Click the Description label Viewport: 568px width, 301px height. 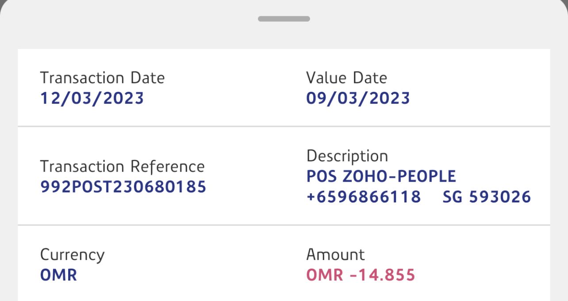(x=347, y=156)
